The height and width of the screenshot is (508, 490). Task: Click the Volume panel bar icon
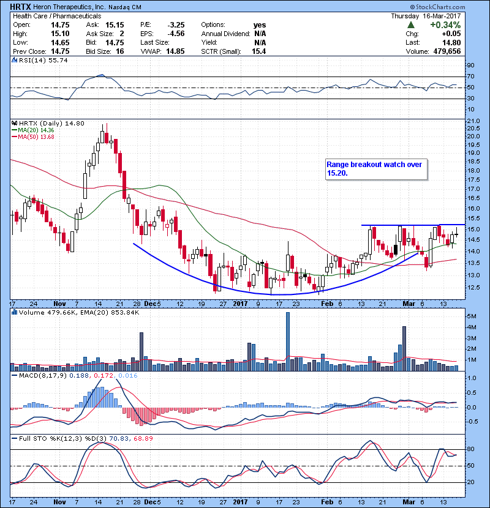[14, 312]
